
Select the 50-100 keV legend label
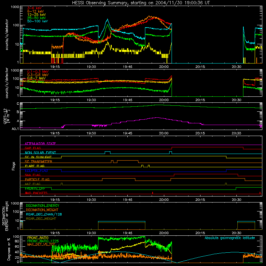(38, 21)
